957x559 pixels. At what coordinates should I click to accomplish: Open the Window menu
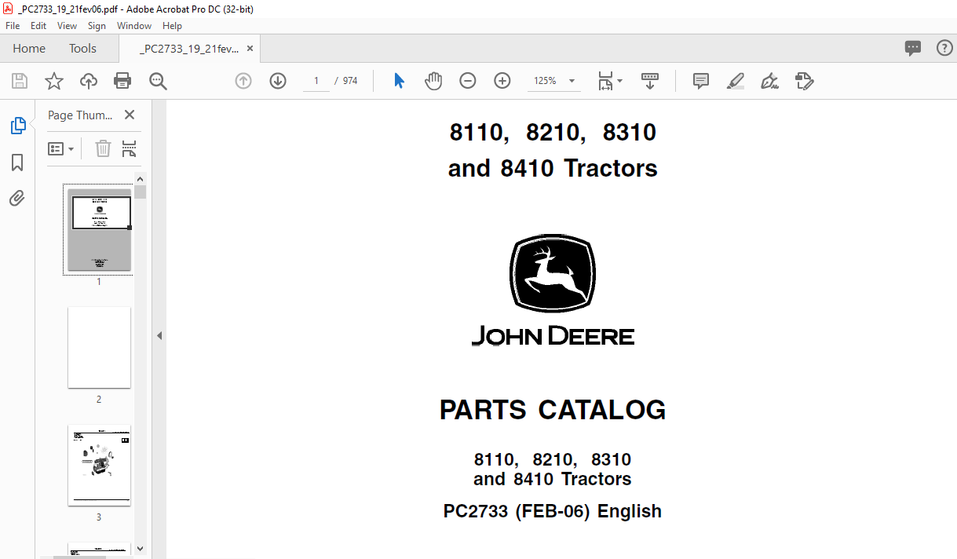134,26
